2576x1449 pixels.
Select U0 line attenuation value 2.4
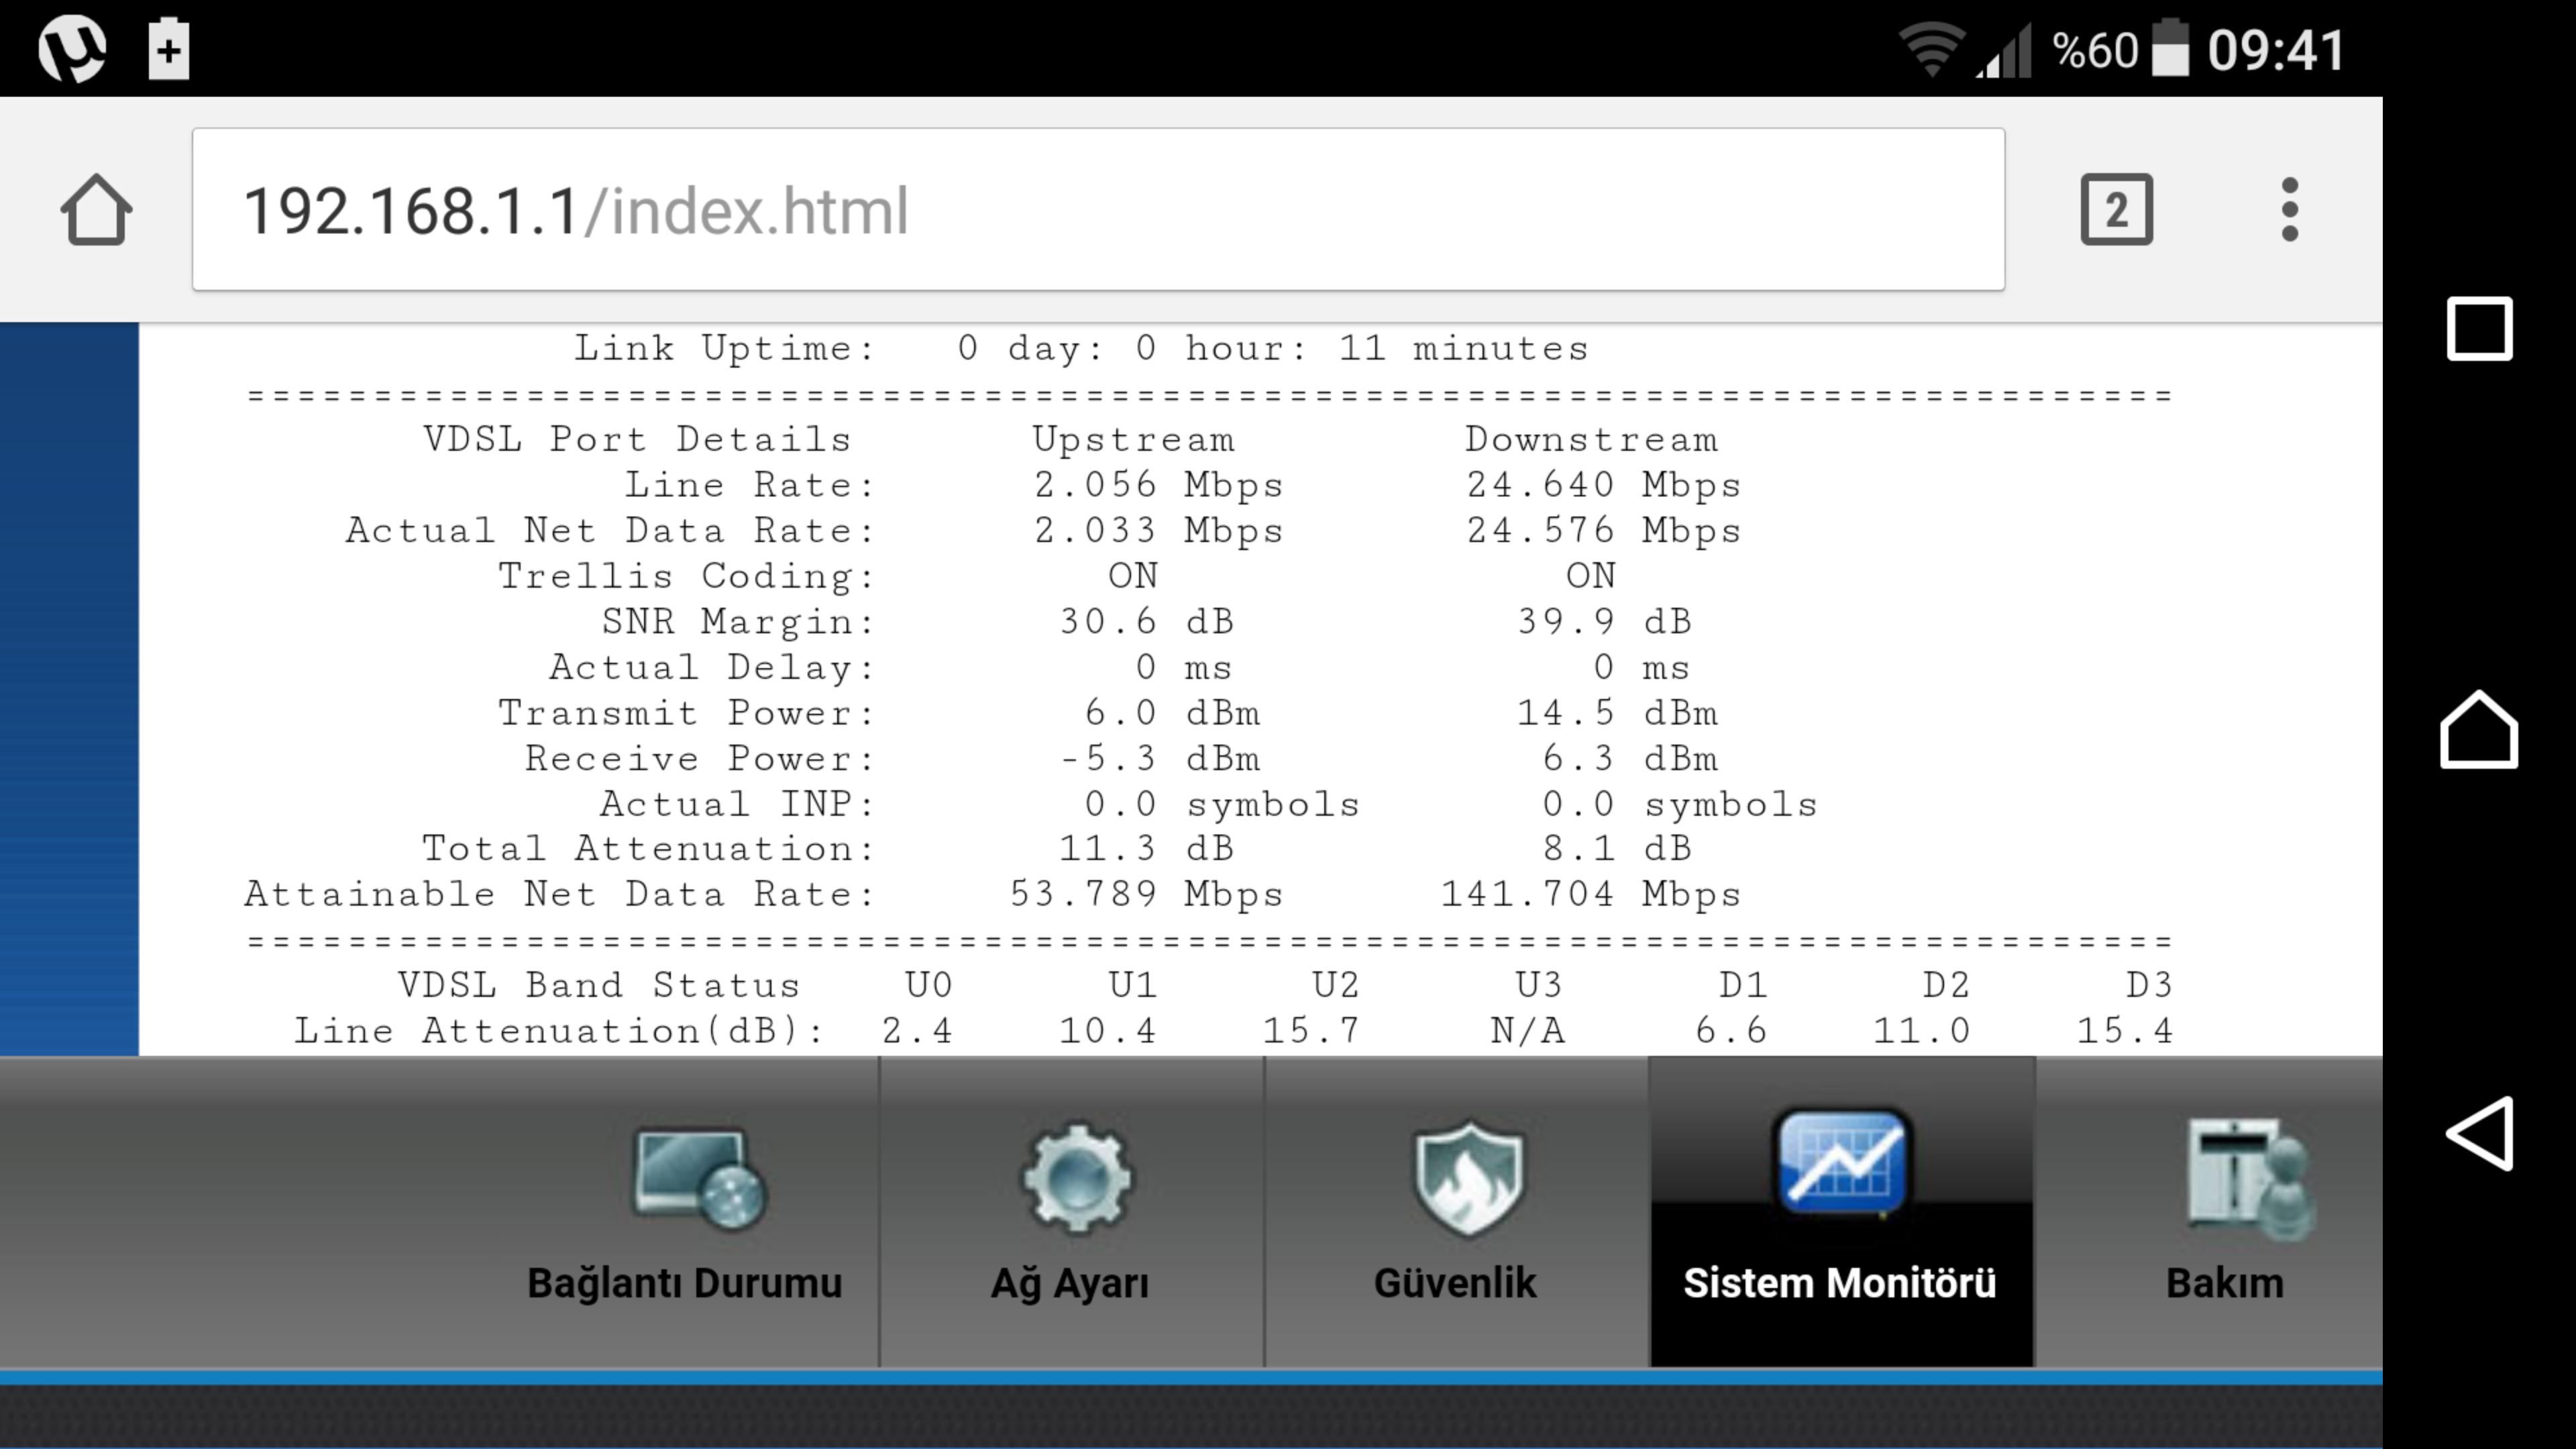917,1031
